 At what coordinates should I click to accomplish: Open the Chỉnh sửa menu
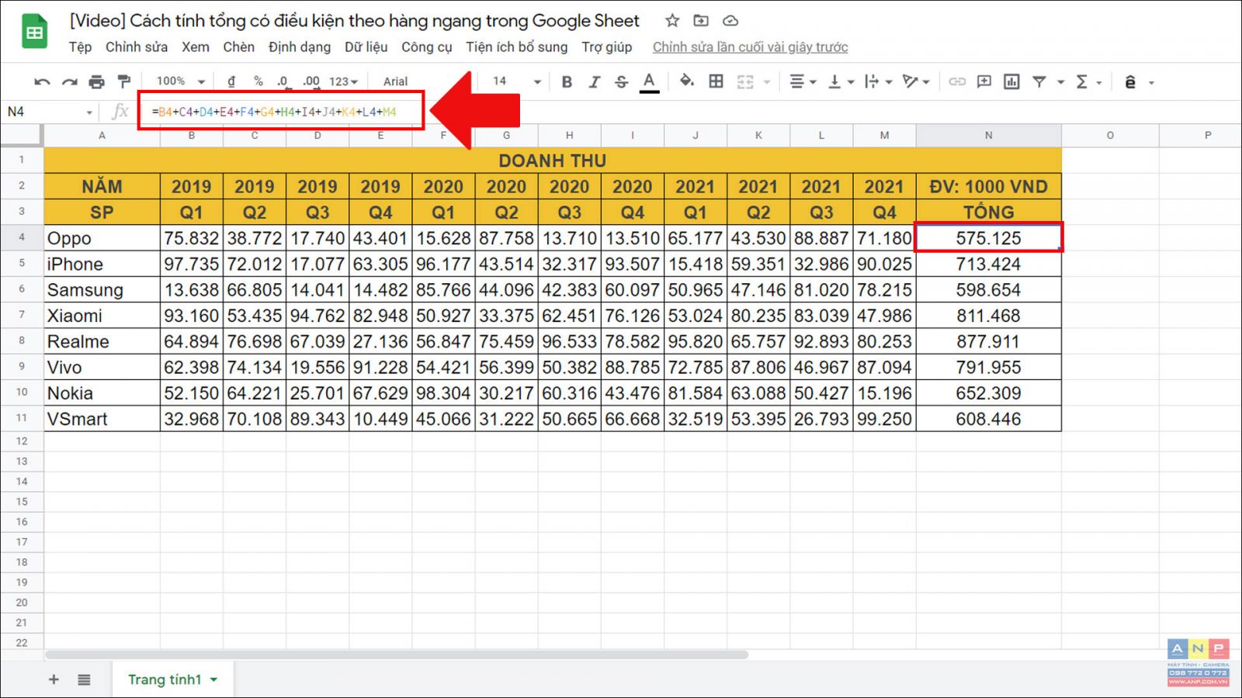coord(137,47)
